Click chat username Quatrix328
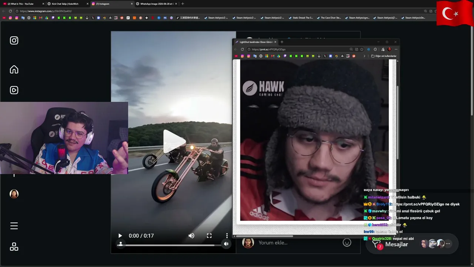Image resolution: width=474 pixels, height=267 pixels. tap(382, 239)
